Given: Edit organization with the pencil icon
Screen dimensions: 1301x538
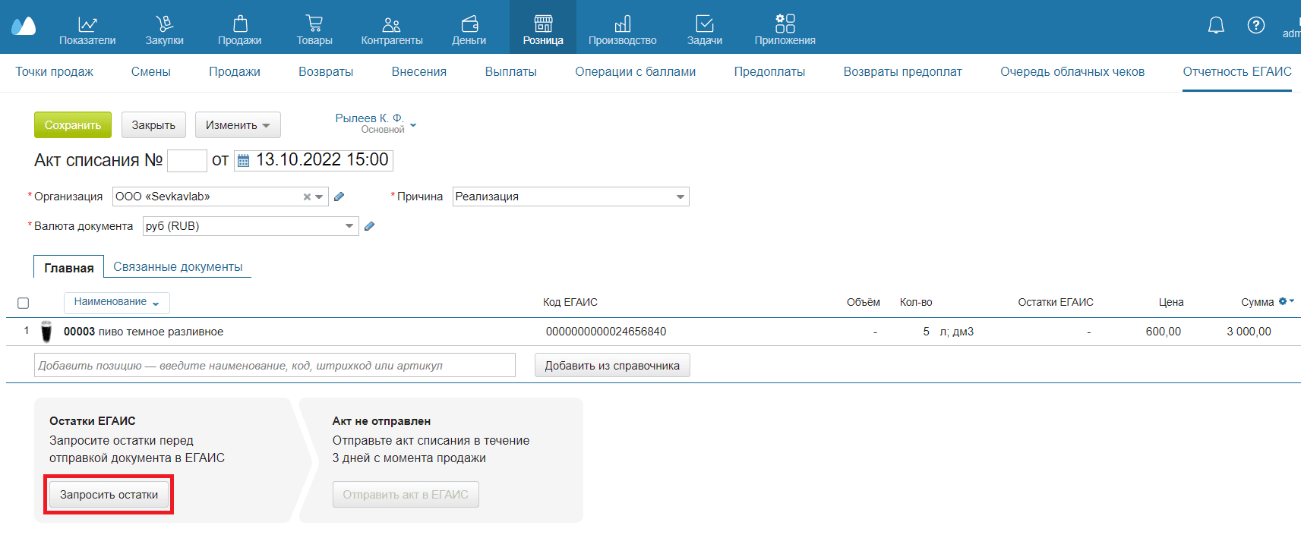Looking at the screenshot, I should click(339, 197).
